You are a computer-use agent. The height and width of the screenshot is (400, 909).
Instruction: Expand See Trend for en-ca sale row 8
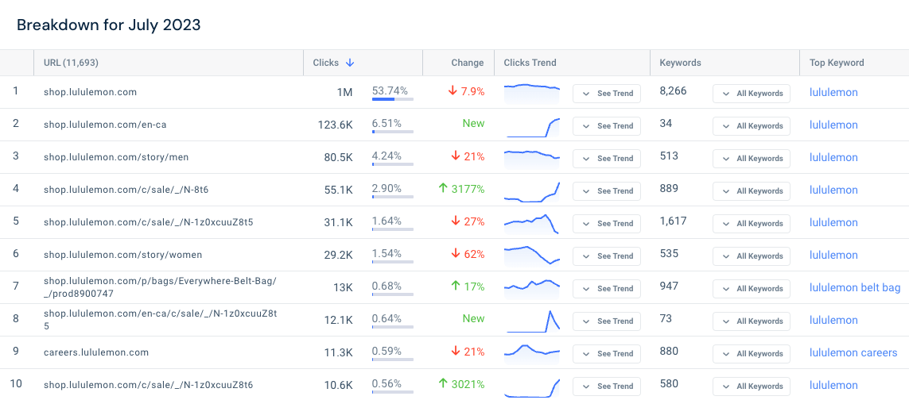pos(606,321)
